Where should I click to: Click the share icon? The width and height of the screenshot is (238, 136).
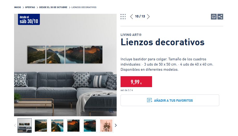click(220, 17)
